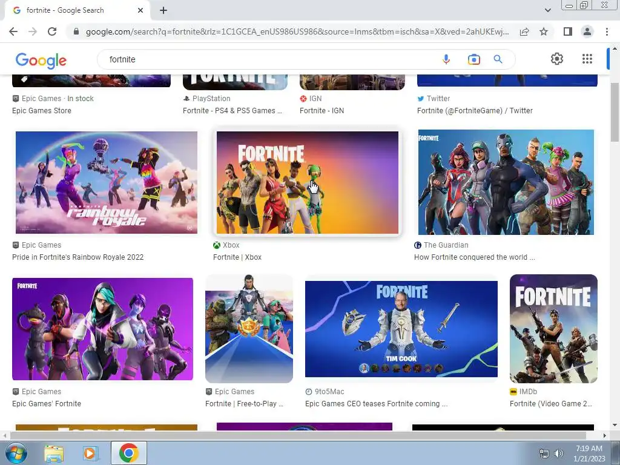Open the volume control in system tray
The height and width of the screenshot is (465, 620).
[559, 453]
